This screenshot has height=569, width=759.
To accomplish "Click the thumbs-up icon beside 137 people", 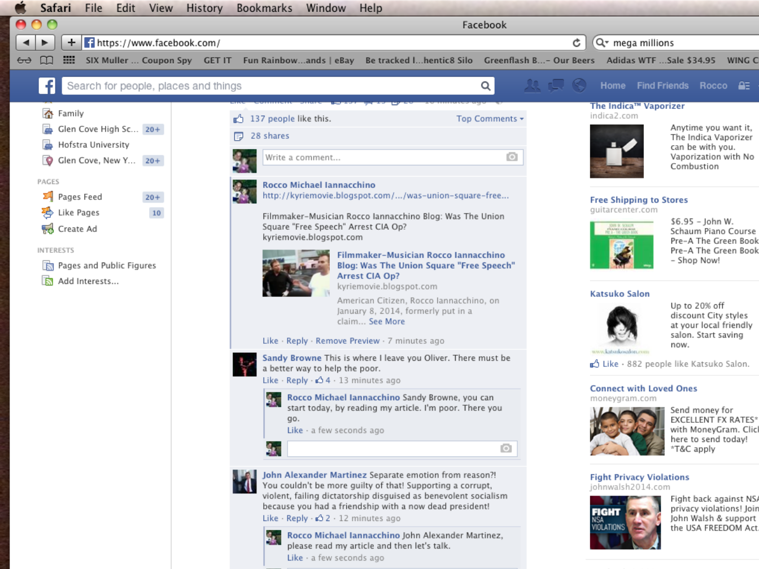I will tap(239, 119).
